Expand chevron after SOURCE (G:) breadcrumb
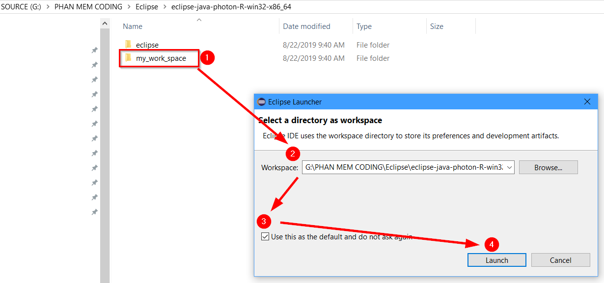604x283 pixels. click(x=48, y=7)
